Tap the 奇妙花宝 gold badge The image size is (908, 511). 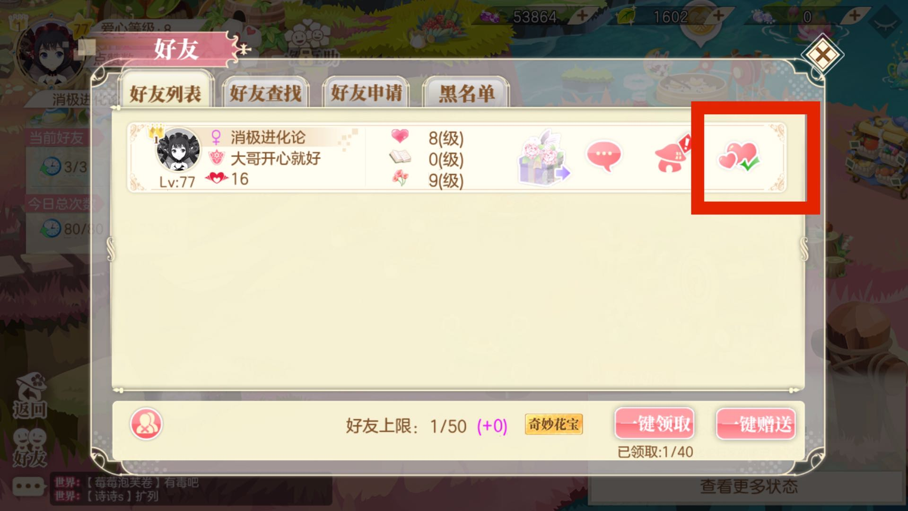pos(554,424)
